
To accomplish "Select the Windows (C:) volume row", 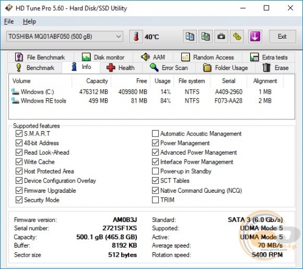I will tap(146, 92).
